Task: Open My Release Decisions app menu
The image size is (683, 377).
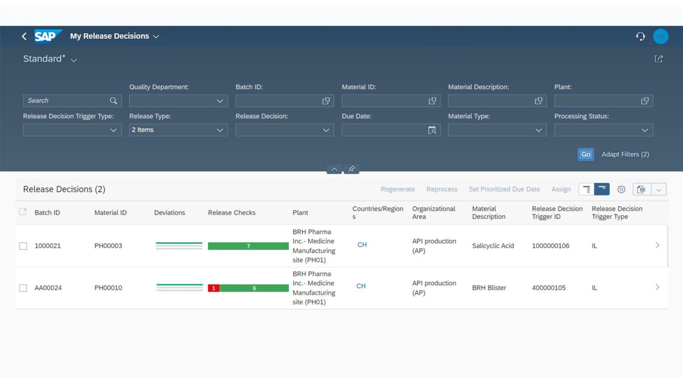Action: coord(156,37)
